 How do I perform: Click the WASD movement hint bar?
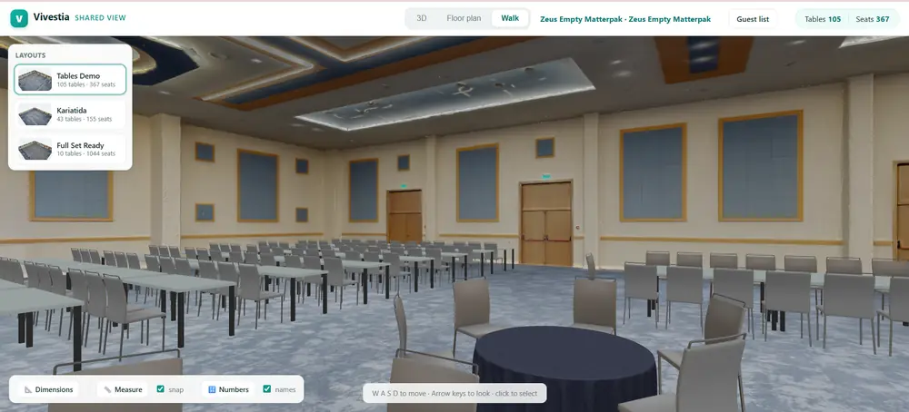454,394
